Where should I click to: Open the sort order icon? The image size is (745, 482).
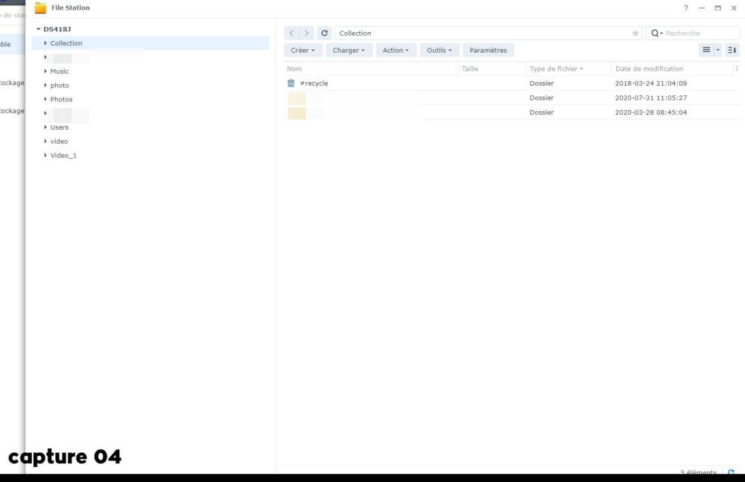[732, 50]
